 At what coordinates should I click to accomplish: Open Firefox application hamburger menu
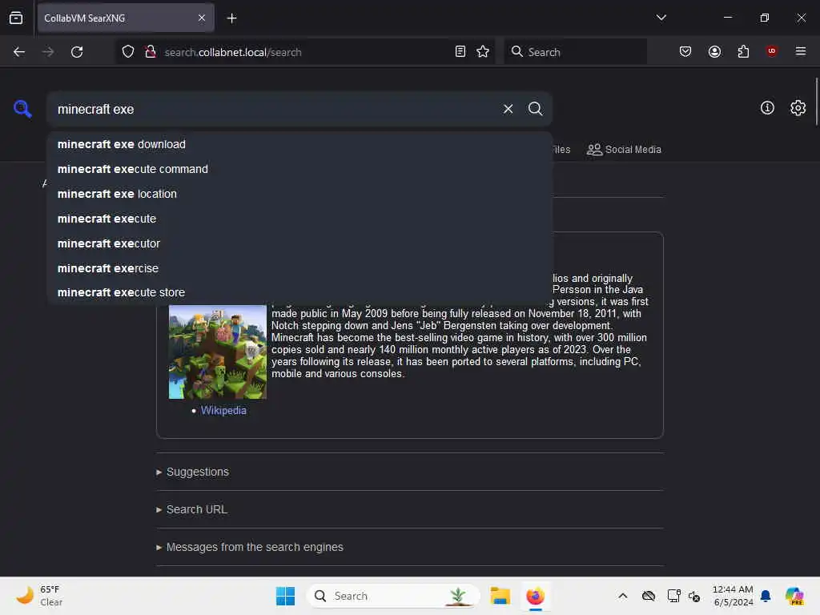tap(801, 51)
